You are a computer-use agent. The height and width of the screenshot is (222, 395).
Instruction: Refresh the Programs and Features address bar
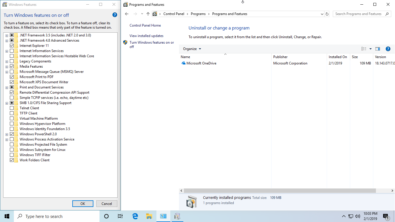(327, 14)
